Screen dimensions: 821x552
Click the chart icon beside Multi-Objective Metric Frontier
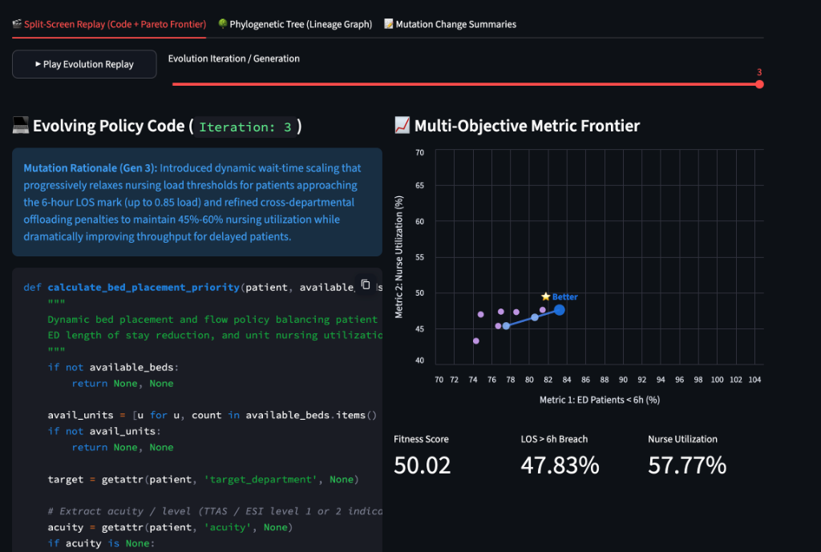pyautogui.click(x=402, y=126)
